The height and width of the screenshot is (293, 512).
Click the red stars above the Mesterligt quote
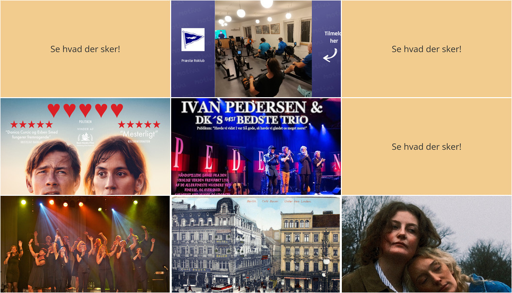click(x=139, y=124)
